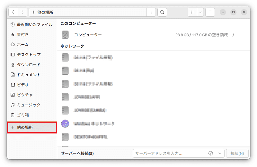Image resolution: width=257 pixels, height=167 pixels.
Task: Open the purple Windows network icon
Action: click(x=65, y=124)
